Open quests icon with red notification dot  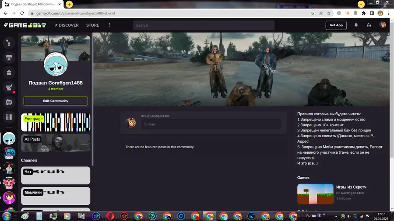[9, 87]
